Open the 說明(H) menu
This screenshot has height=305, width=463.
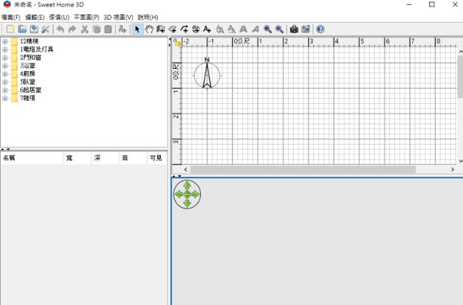click(x=148, y=17)
